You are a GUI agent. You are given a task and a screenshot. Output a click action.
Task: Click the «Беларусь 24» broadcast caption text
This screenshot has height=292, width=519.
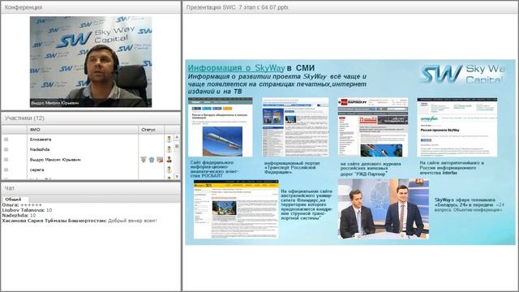coord(470,205)
